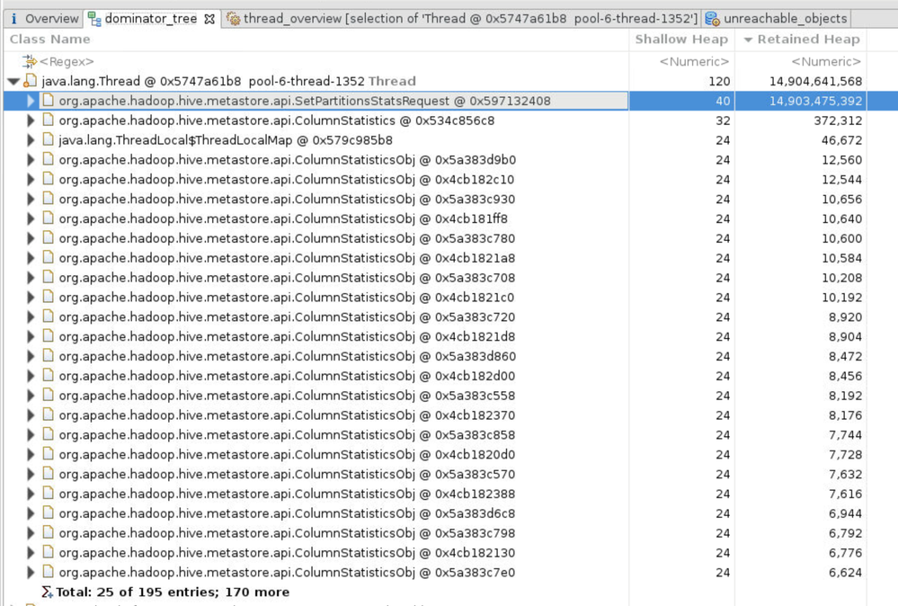Expand the ThreadLocal$ThreadLocalMap node
The width and height of the screenshot is (898, 606).
31,139
